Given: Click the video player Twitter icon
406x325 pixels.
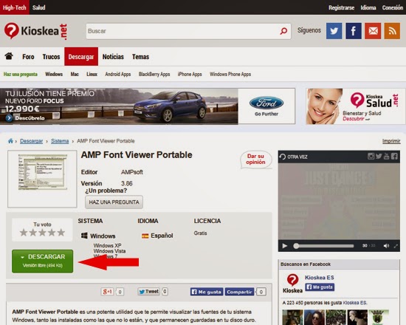Looking at the screenshot, I should [x=379, y=156].
